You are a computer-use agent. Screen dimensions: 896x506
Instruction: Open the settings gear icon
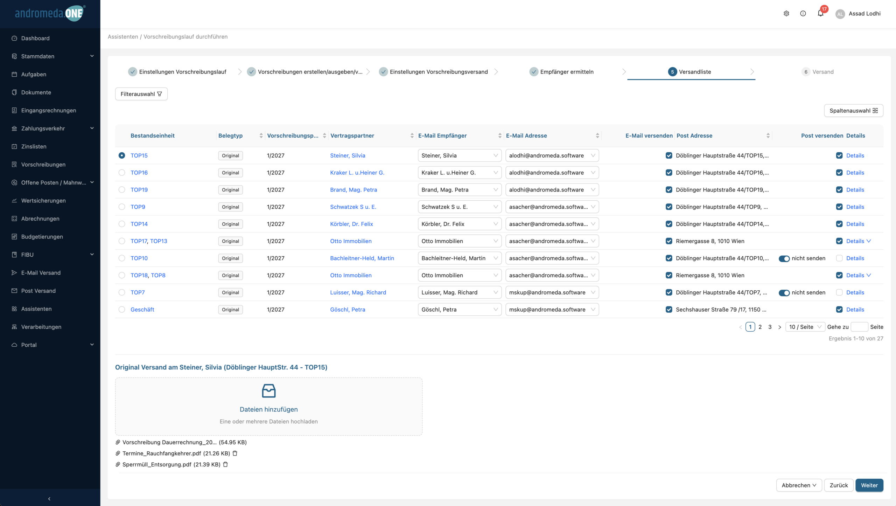click(x=786, y=14)
